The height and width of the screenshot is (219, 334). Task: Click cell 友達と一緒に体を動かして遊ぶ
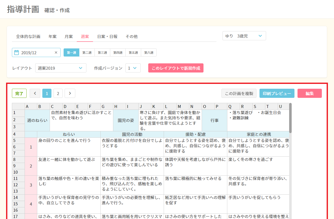click(x=69, y=166)
